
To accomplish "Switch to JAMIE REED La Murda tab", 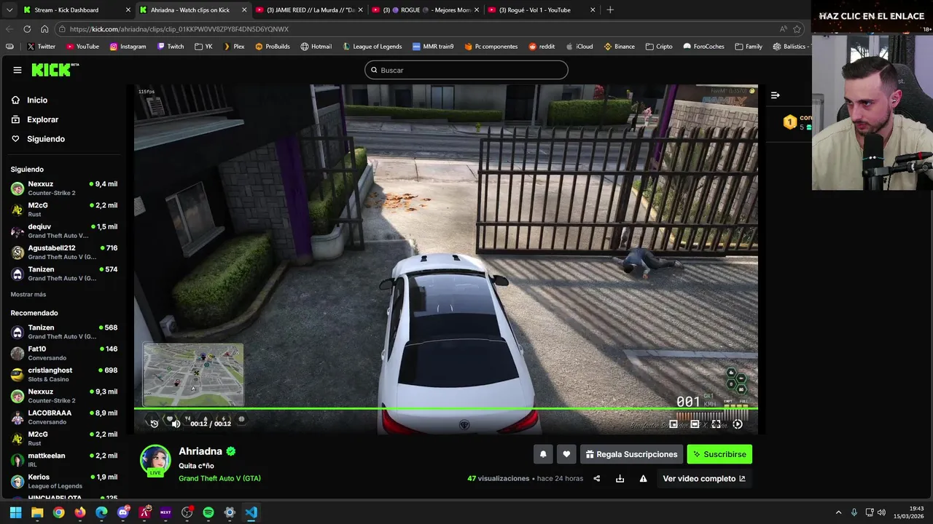I will (309, 9).
